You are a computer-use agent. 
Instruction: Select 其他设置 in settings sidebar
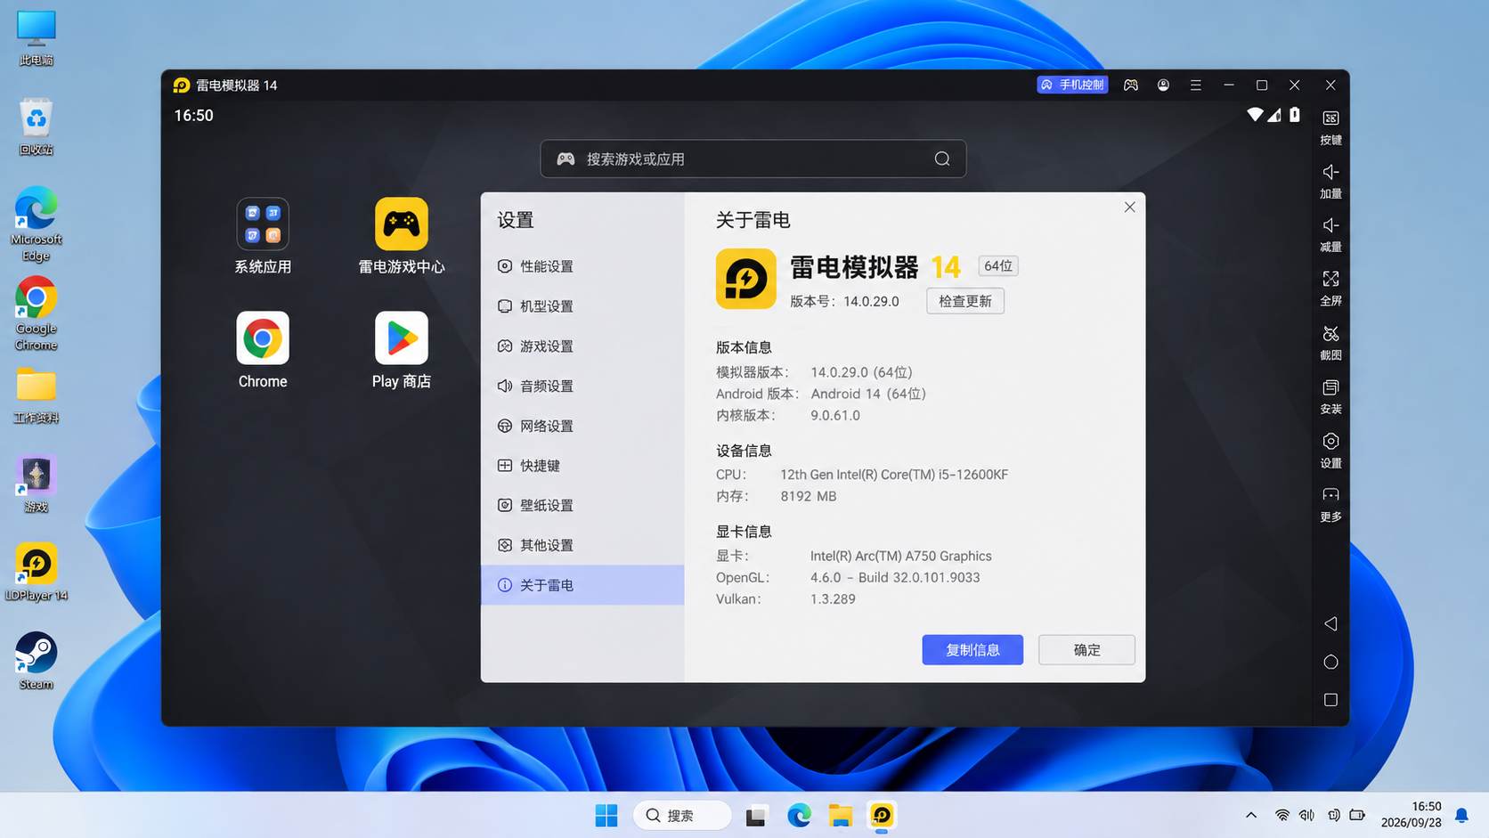[582, 545]
